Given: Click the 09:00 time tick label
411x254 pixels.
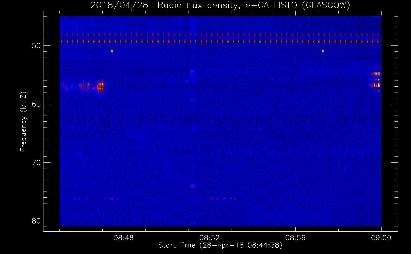Looking at the screenshot, I should pos(381,238).
